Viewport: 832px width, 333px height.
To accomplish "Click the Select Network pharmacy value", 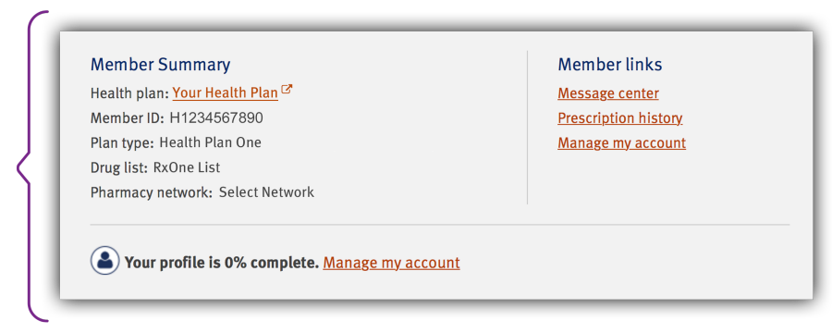I will (x=266, y=191).
